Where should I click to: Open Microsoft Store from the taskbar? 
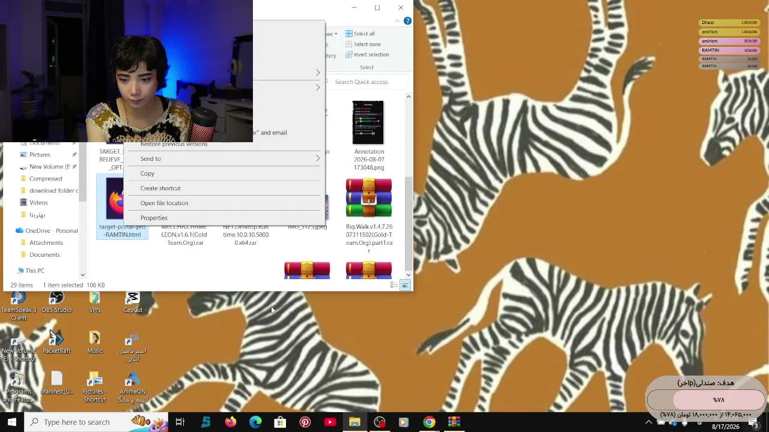(x=280, y=422)
